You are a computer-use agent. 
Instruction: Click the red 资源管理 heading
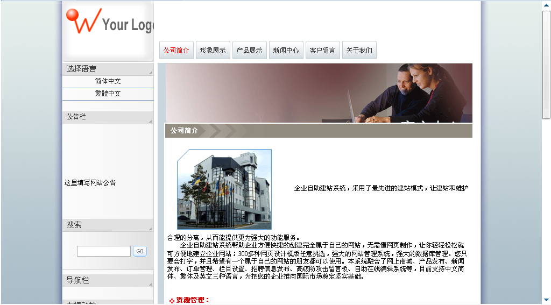[193, 300]
